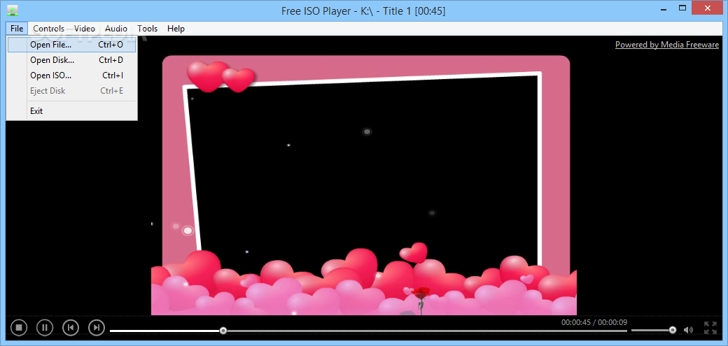Stop playback with the stop button
The image size is (728, 346).
click(x=19, y=327)
